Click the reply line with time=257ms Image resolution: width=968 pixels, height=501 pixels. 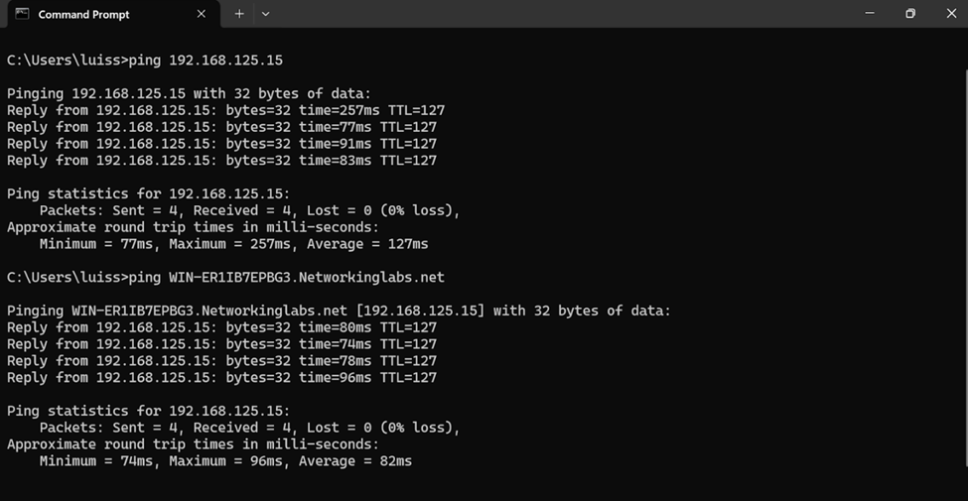click(x=226, y=111)
